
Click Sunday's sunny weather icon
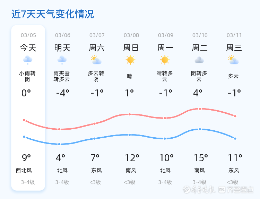coord(130,60)
